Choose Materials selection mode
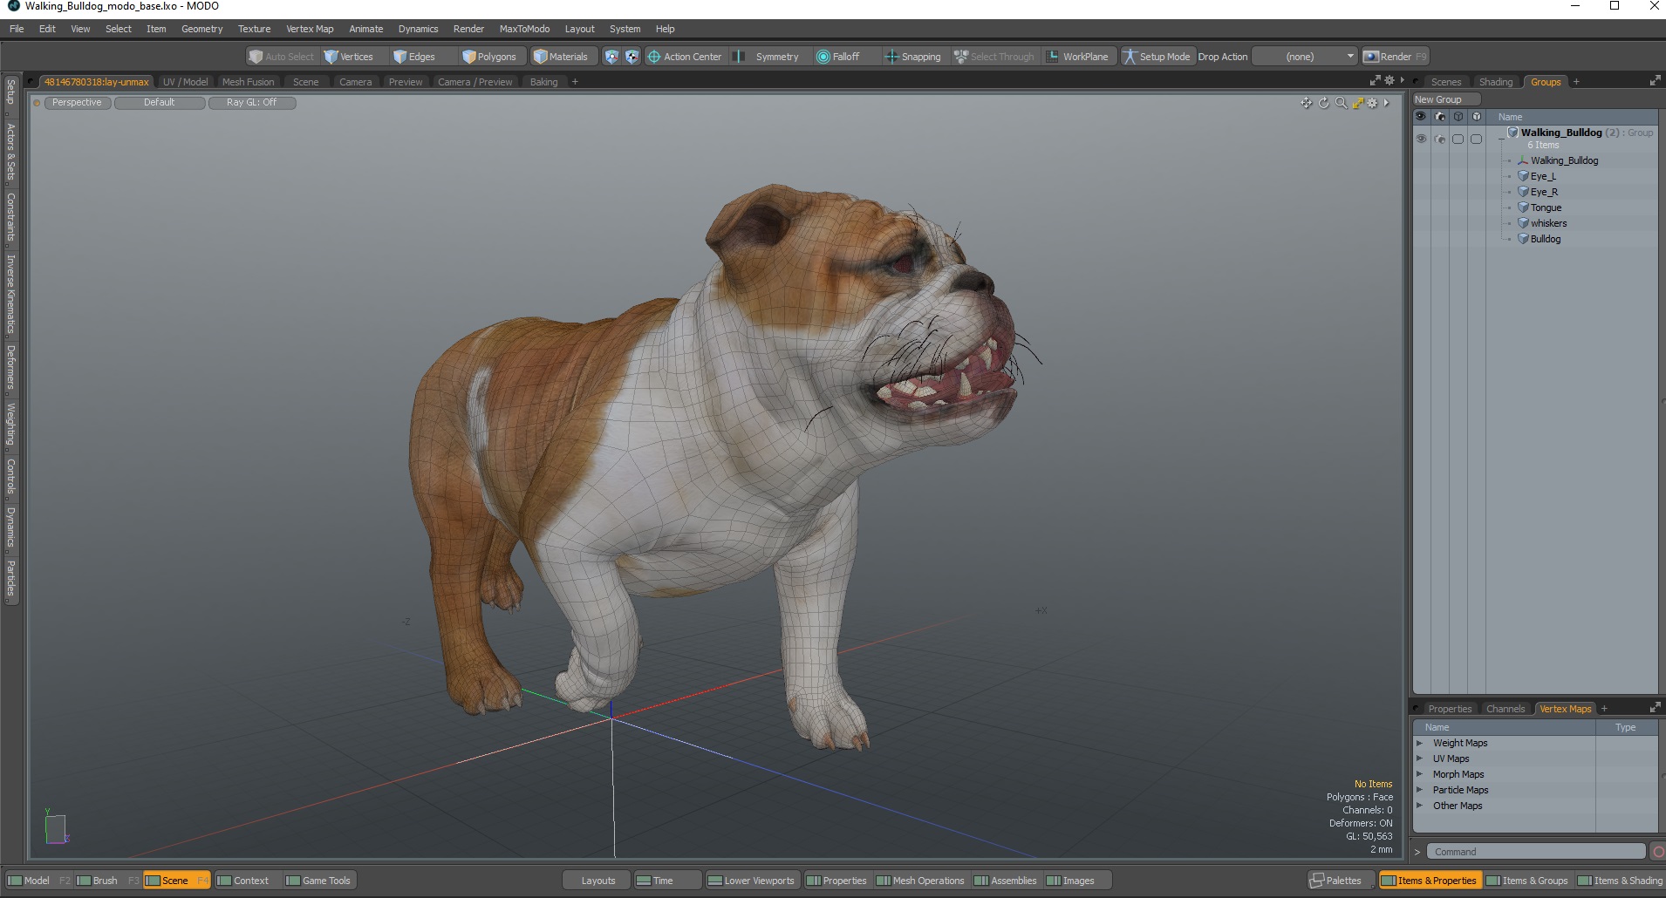Viewport: 1666px width, 898px height. coord(562,57)
